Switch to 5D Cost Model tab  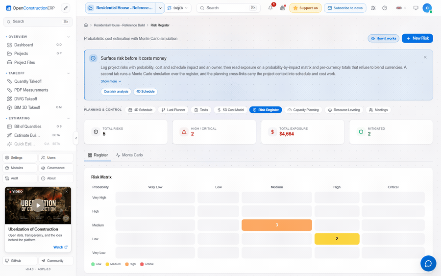pyautogui.click(x=231, y=110)
